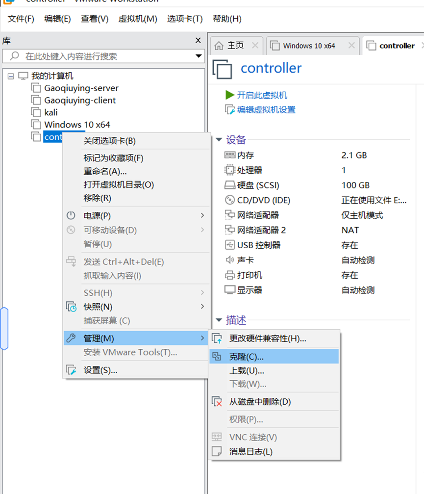424x494 pixels.
Task: Choose 标记为收藏项(F) in context menu
Action: click(x=113, y=158)
